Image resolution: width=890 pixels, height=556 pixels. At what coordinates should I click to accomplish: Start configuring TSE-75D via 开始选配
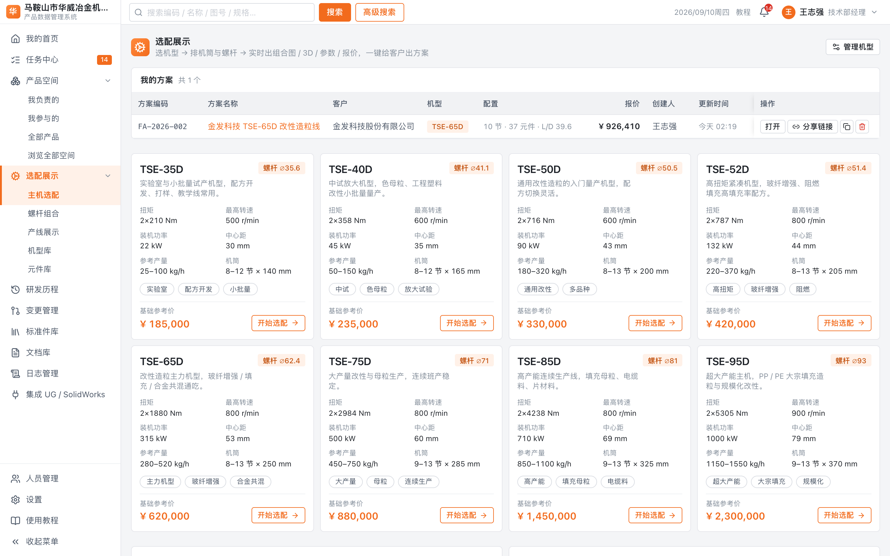click(467, 515)
